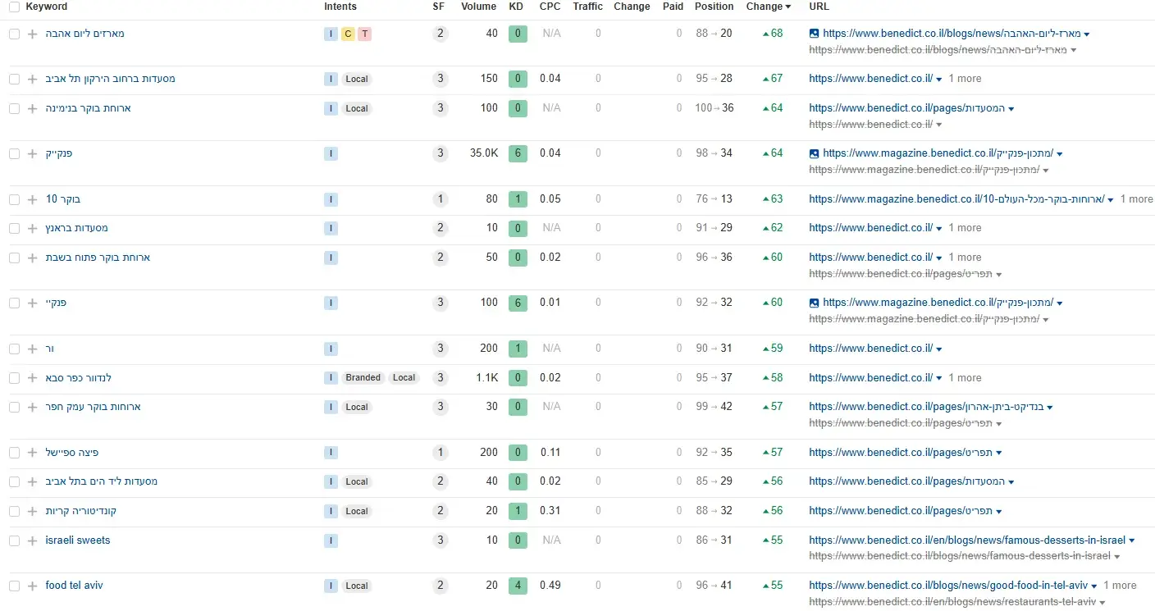Click image icon before URL in פנקיי row
The height and width of the screenshot is (611, 1155).
814,303
